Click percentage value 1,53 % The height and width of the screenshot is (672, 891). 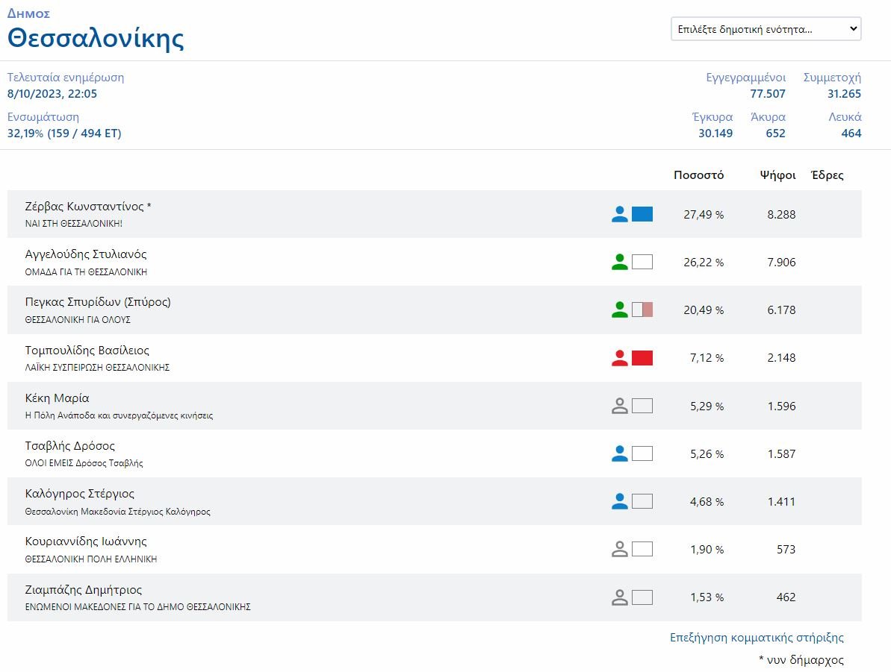pos(707,597)
